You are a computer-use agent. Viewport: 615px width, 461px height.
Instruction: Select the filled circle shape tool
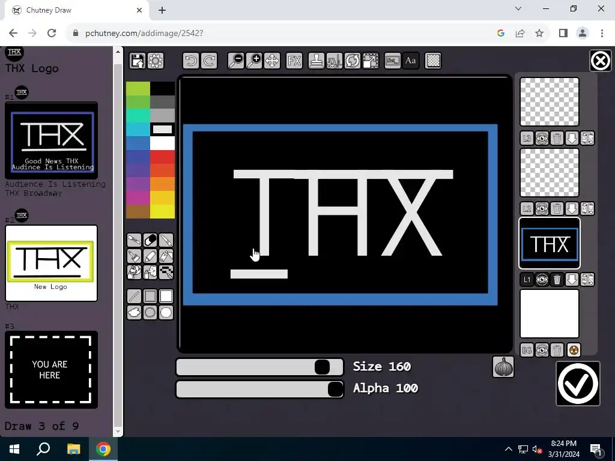click(x=166, y=312)
